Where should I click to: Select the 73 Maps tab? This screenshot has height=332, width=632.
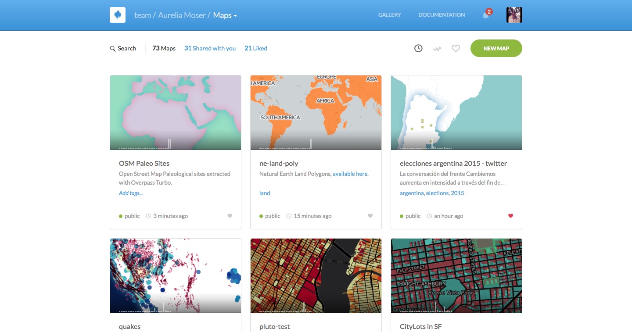point(164,48)
